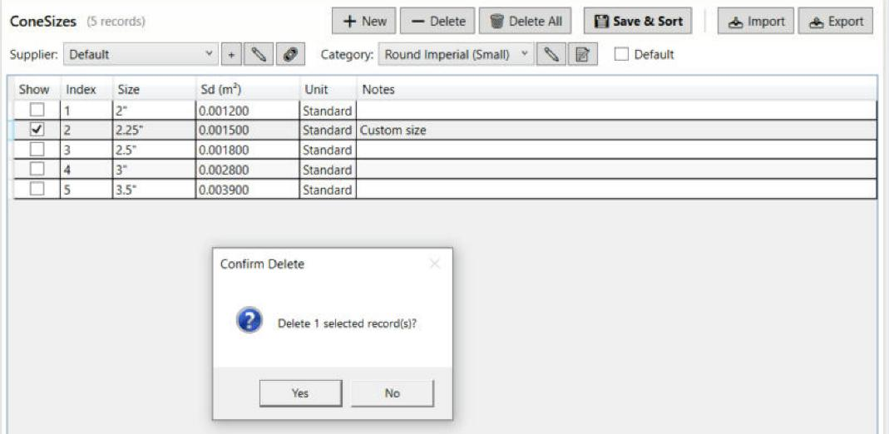This screenshot has width=889, height=434.
Task: Click the New button
Action: pyautogui.click(x=363, y=21)
